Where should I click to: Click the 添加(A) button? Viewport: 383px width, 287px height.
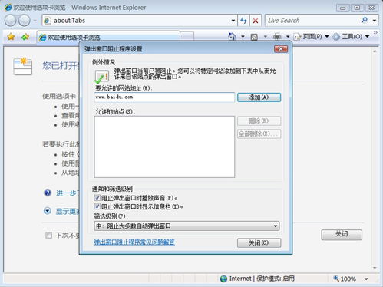point(259,97)
